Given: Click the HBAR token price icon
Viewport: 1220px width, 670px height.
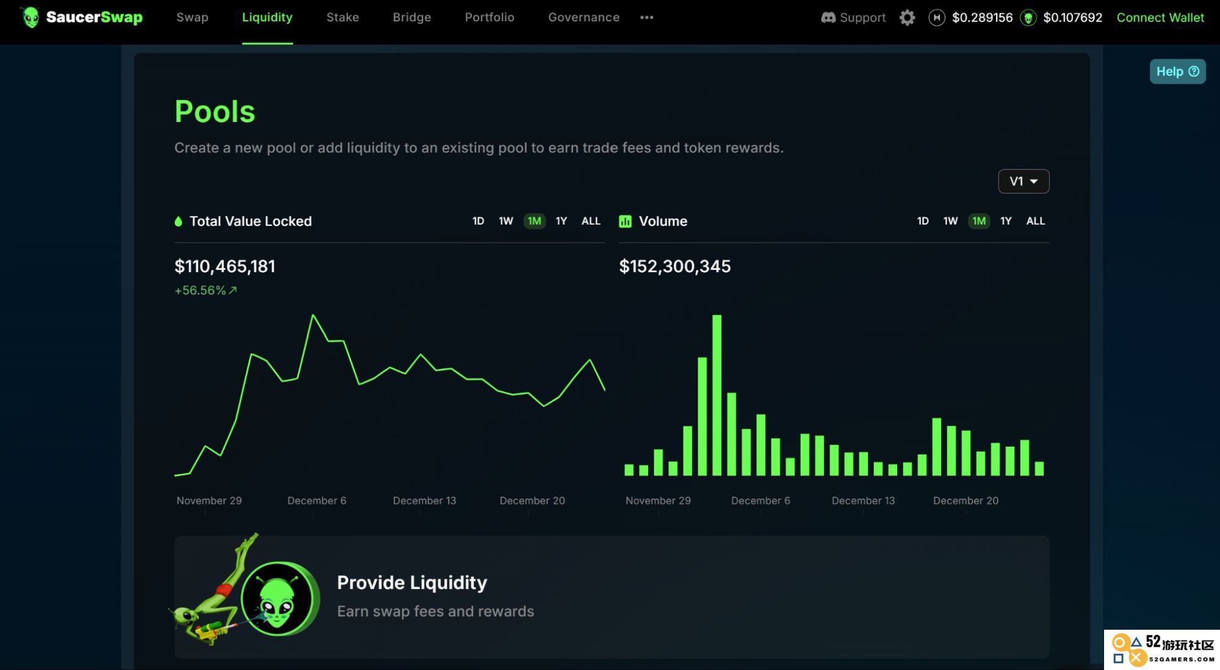Looking at the screenshot, I should [937, 18].
